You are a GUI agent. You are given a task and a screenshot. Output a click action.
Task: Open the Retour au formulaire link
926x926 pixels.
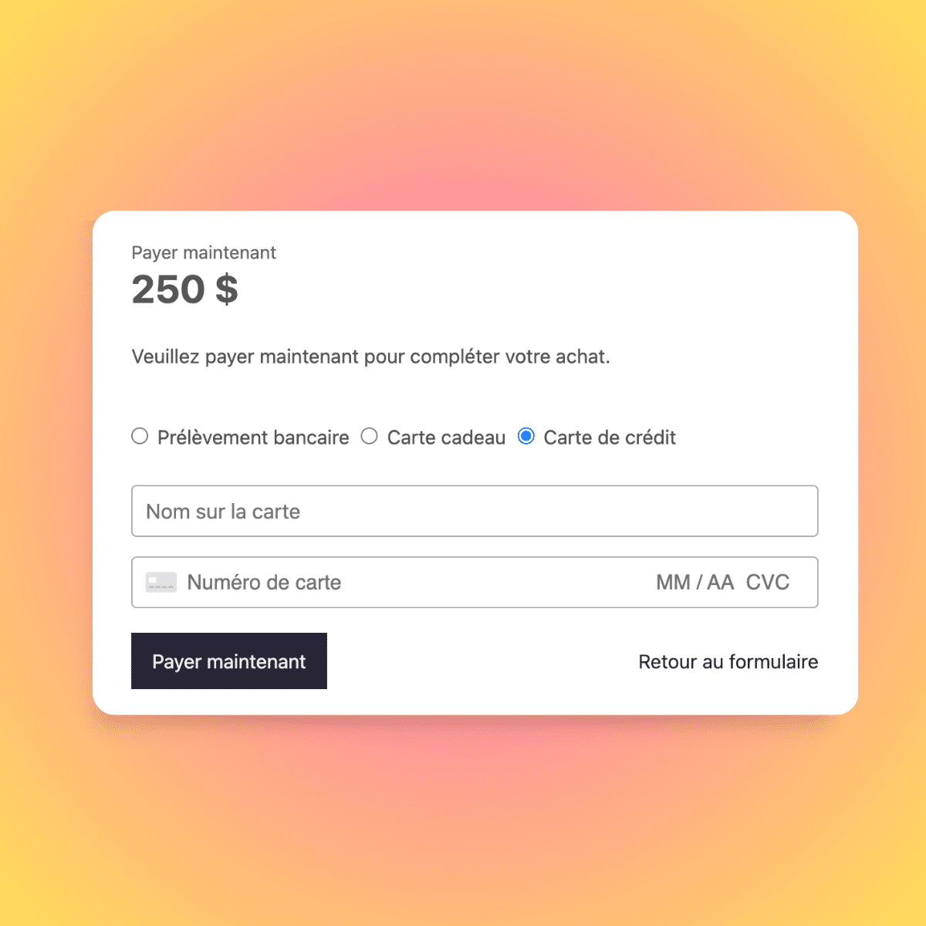pyautogui.click(x=728, y=661)
